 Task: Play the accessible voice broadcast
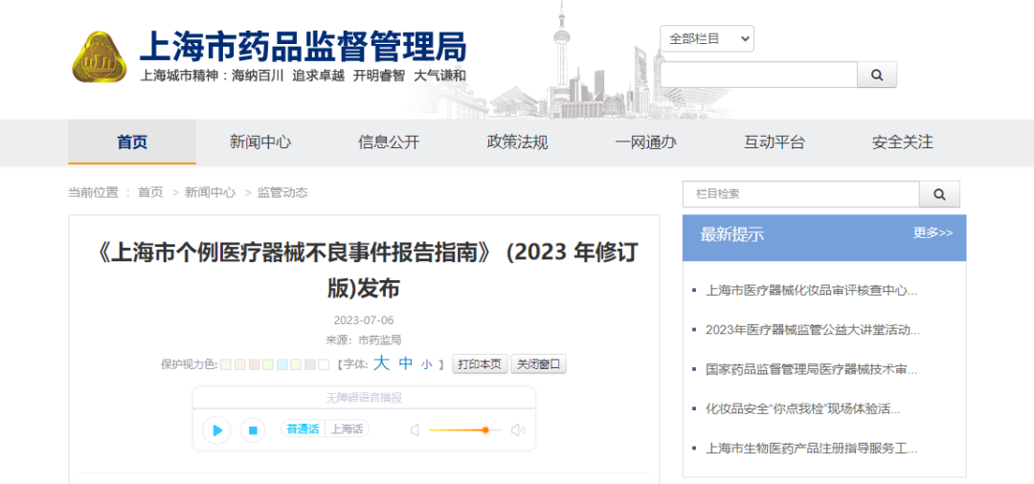217,430
